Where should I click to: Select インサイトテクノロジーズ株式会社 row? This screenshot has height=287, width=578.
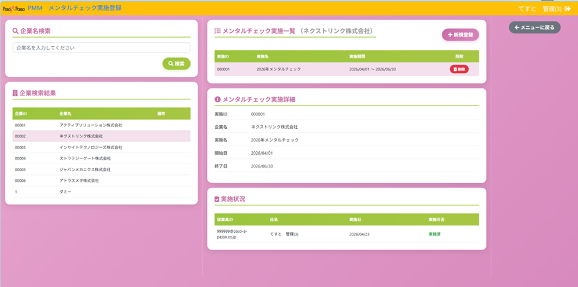click(x=91, y=148)
